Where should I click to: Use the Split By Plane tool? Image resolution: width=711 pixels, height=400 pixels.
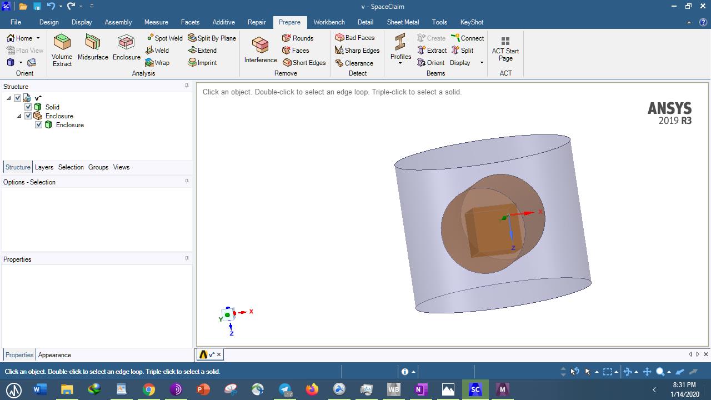click(212, 38)
